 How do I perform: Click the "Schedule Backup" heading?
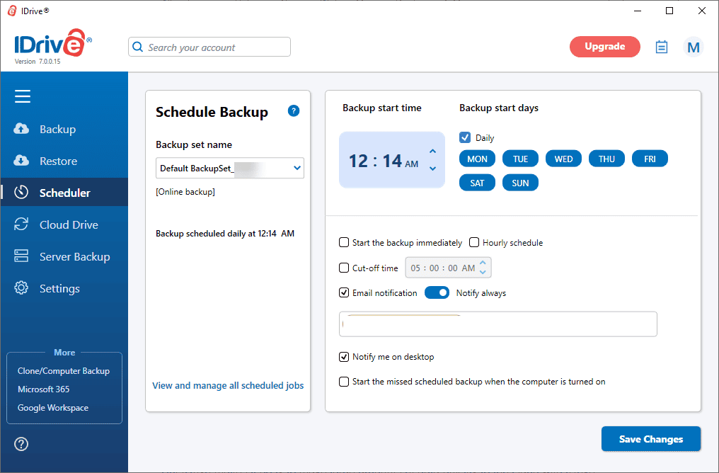[x=212, y=112]
